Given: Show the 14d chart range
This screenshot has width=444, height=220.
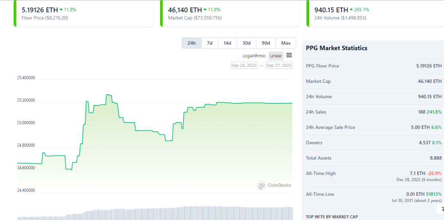Looking at the screenshot, I should pos(227,43).
